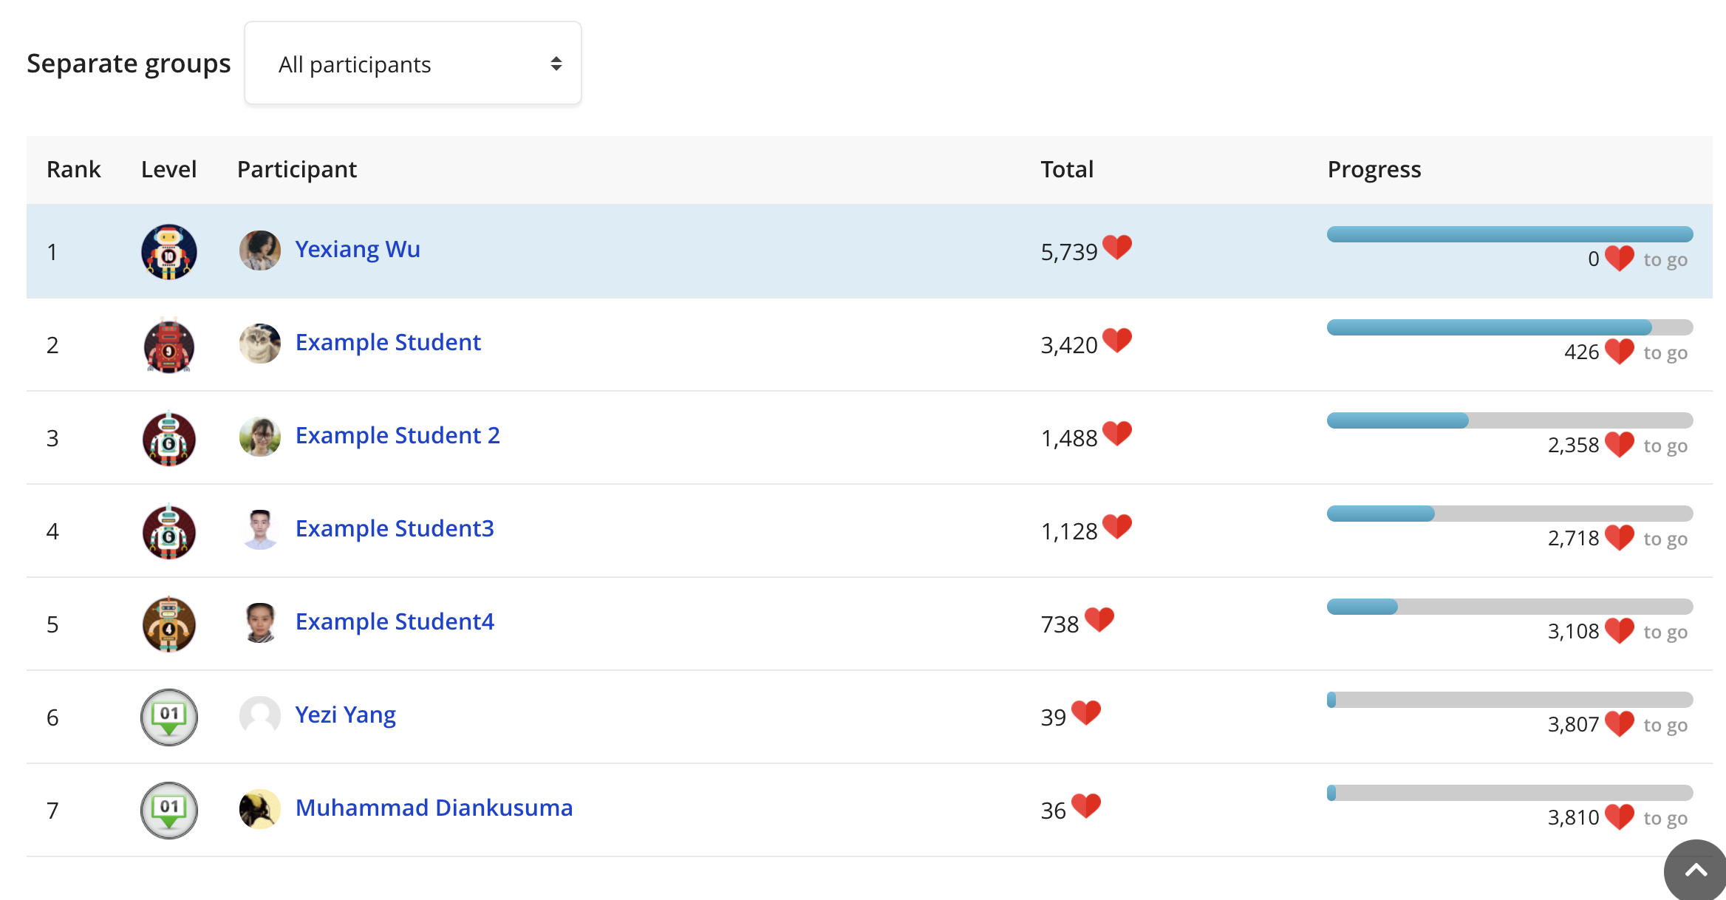Click the Level column header
The image size is (1726, 900).
[169, 169]
